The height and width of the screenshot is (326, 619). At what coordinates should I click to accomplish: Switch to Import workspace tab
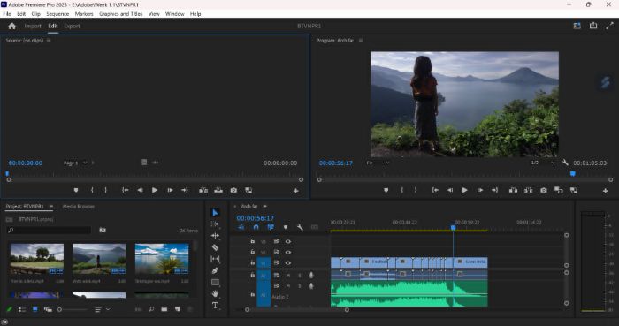33,26
